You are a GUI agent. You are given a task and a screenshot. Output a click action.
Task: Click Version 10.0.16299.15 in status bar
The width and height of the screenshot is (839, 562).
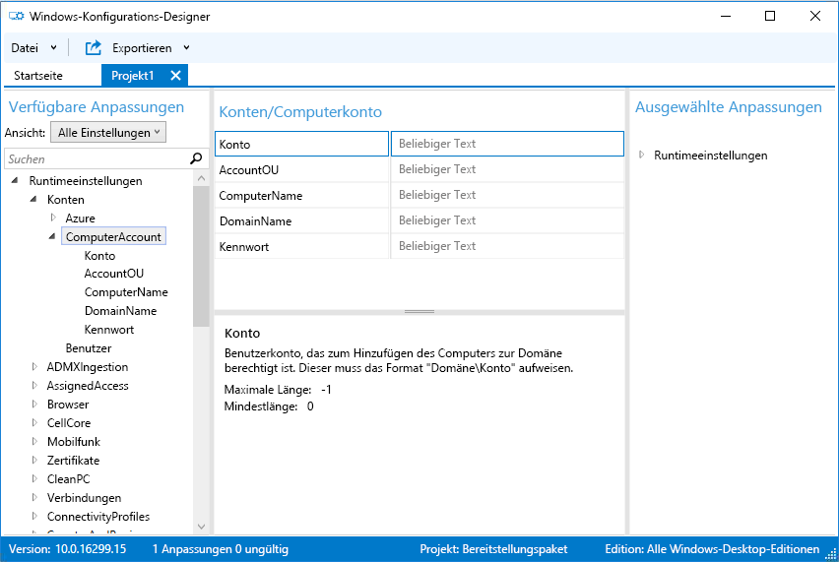[x=67, y=549]
